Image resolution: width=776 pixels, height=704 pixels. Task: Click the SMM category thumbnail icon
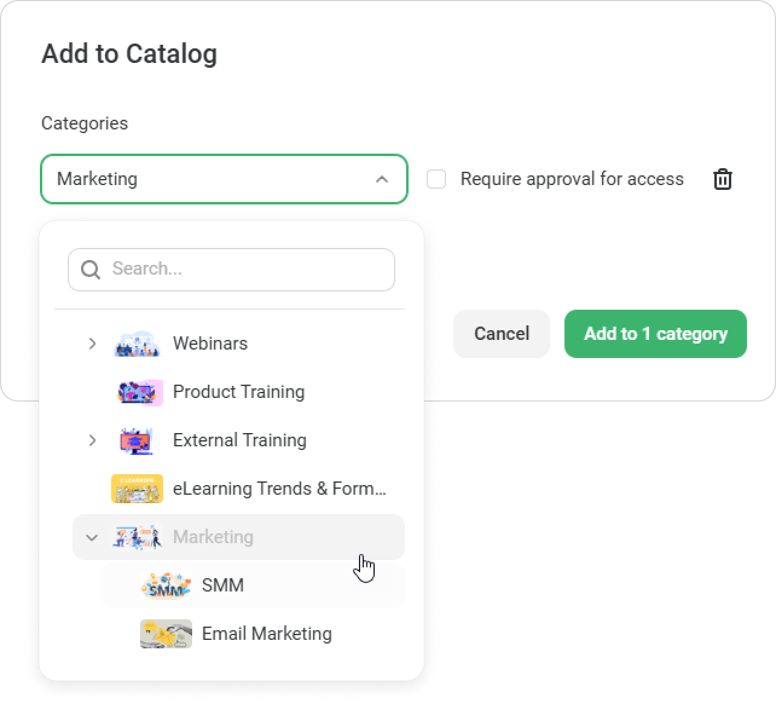(x=166, y=585)
